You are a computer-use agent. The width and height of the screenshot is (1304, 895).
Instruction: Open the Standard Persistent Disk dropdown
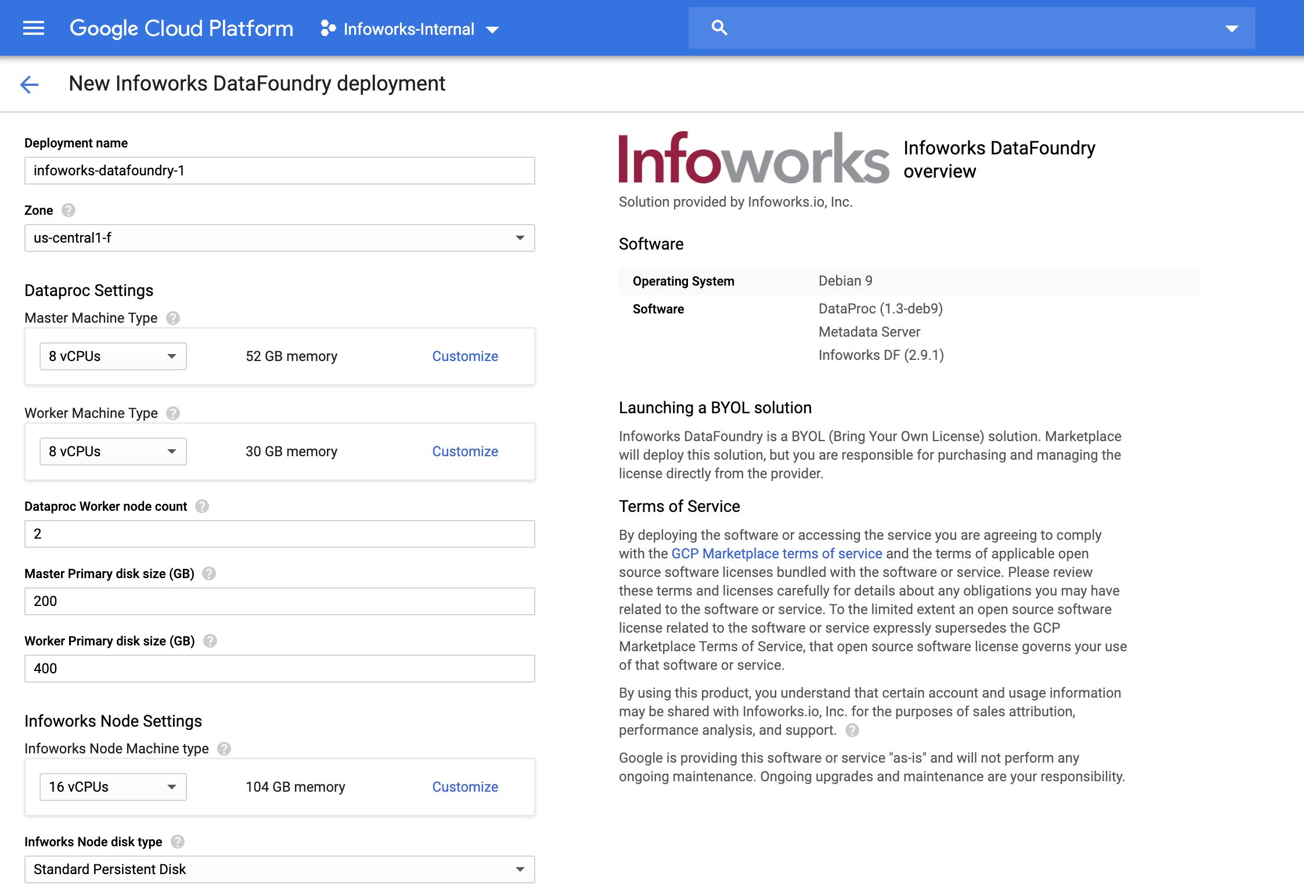pos(279,869)
